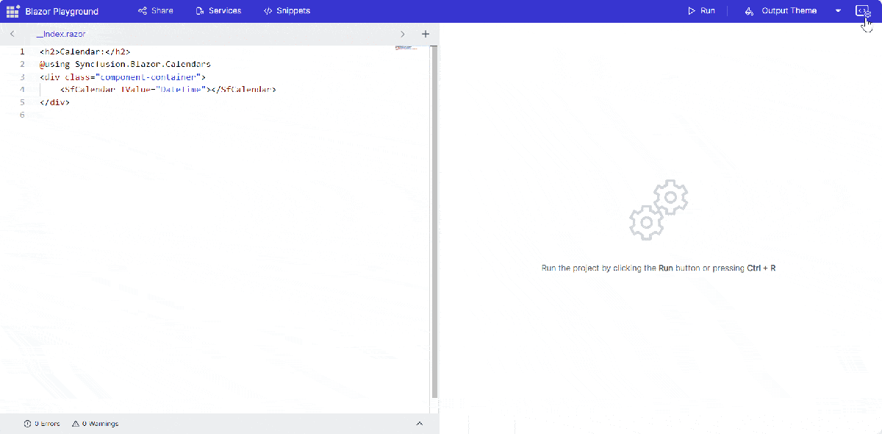
Task: Click the 0 Warnings status entry
Action: (x=95, y=424)
